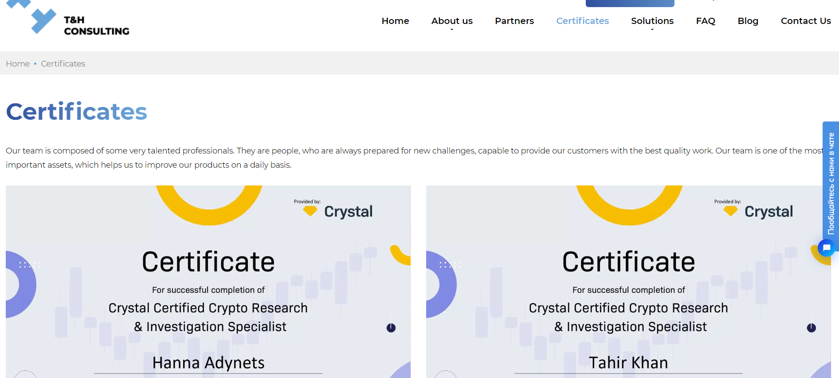This screenshot has height=378, width=839.
Task: Open the vertical Russian chat side tab
Action: (x=831, y=182)
